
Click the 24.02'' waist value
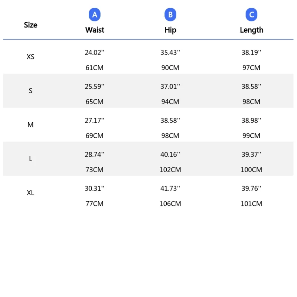94,53
